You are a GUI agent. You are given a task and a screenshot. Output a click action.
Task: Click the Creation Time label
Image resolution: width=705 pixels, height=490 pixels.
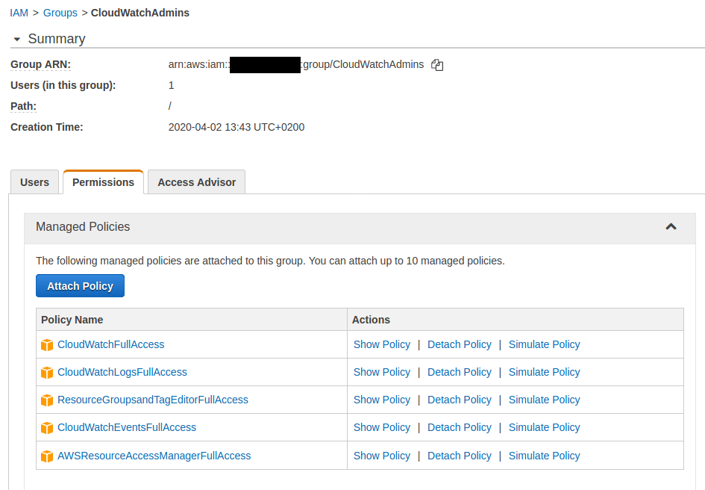click(x=47, y=128)
